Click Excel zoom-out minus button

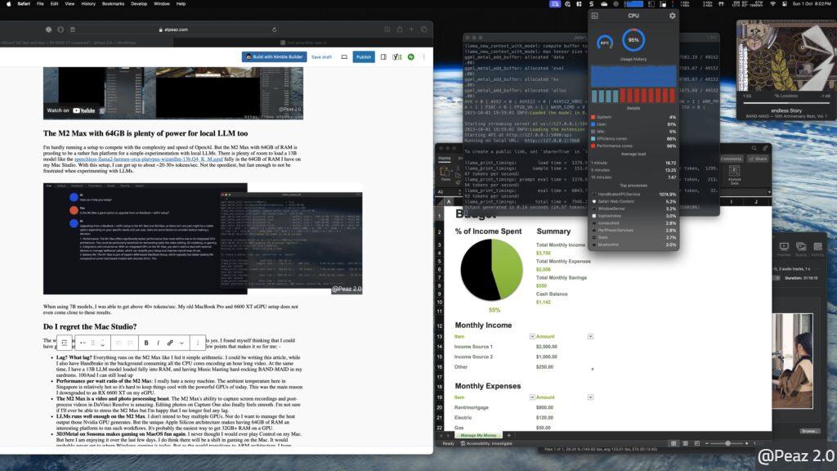pyautogui.click(x=707, y=443)
